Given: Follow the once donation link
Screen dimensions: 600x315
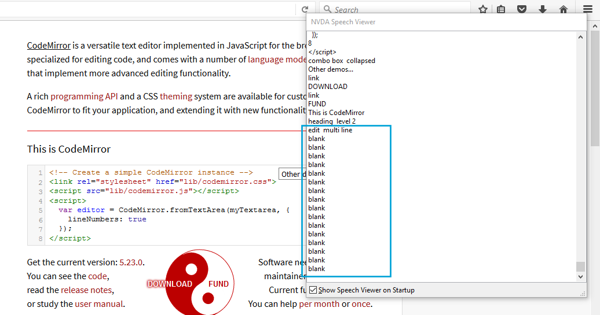Looking at the screenshot, I should point(361,304).
